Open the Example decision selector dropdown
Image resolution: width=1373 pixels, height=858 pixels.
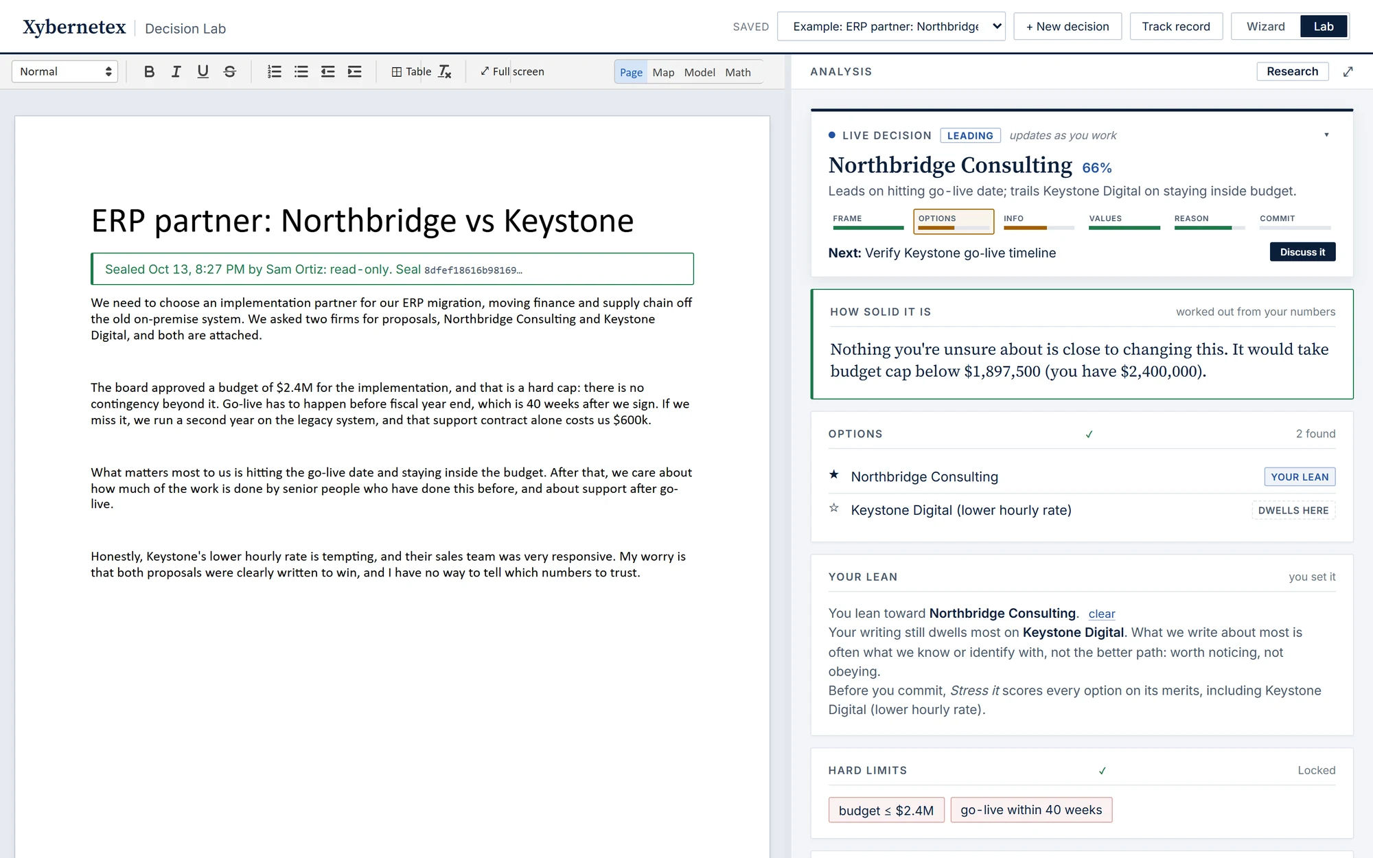[891, 26]
